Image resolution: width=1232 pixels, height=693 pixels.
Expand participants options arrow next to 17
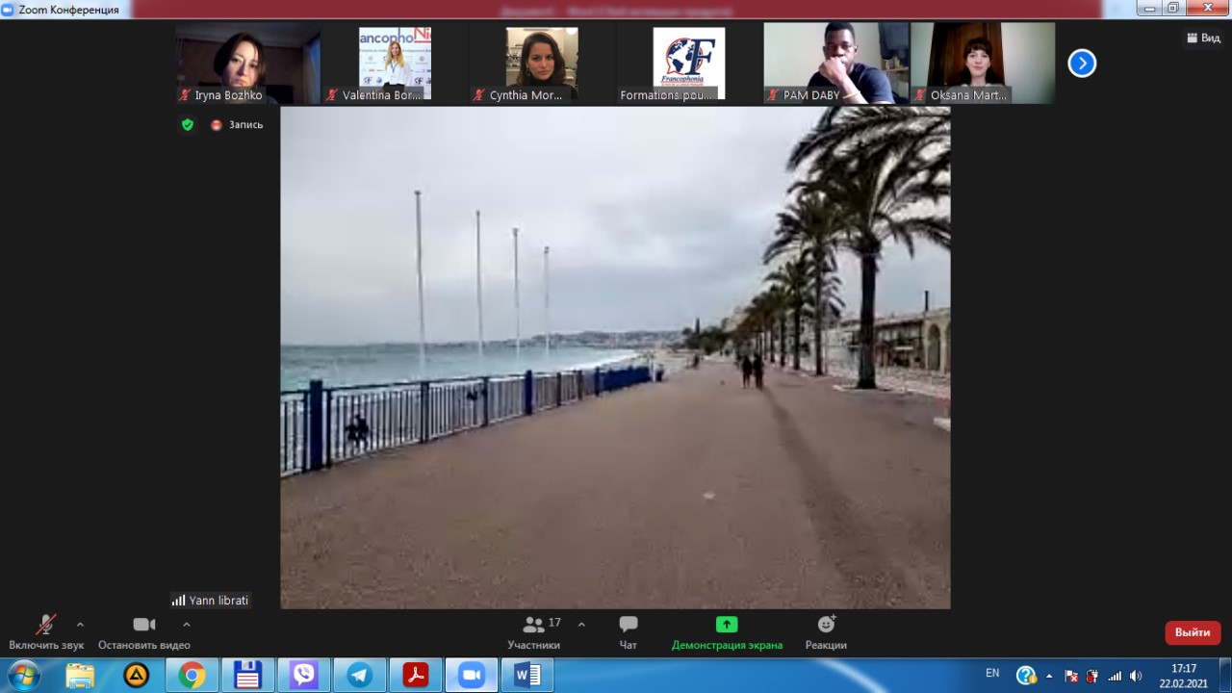(x=581, y=624)
